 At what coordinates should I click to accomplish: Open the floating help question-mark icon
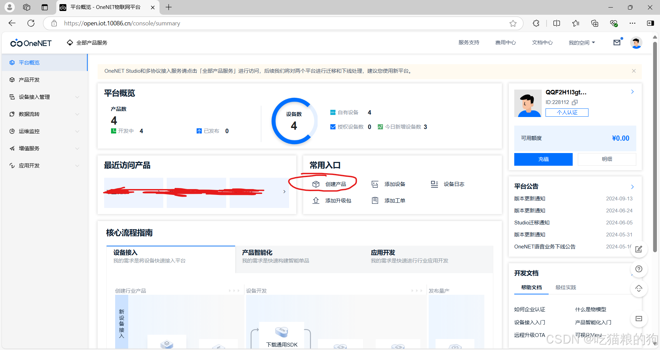point(638,269)
